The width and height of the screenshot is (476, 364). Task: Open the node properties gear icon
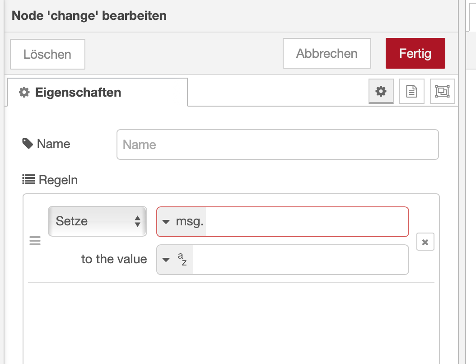click(381, 92)
